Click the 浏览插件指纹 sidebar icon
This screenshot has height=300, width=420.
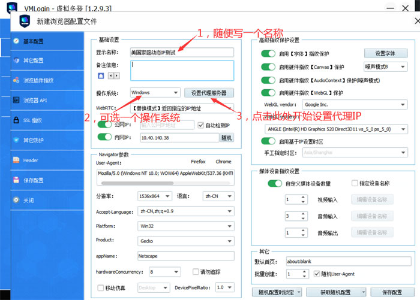point(16,80)
